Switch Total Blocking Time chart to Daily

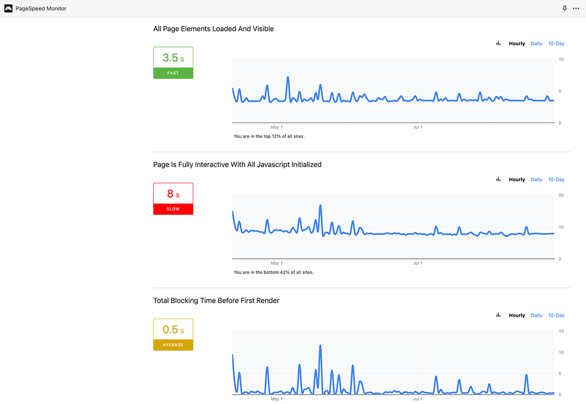[x=537, y=315]
